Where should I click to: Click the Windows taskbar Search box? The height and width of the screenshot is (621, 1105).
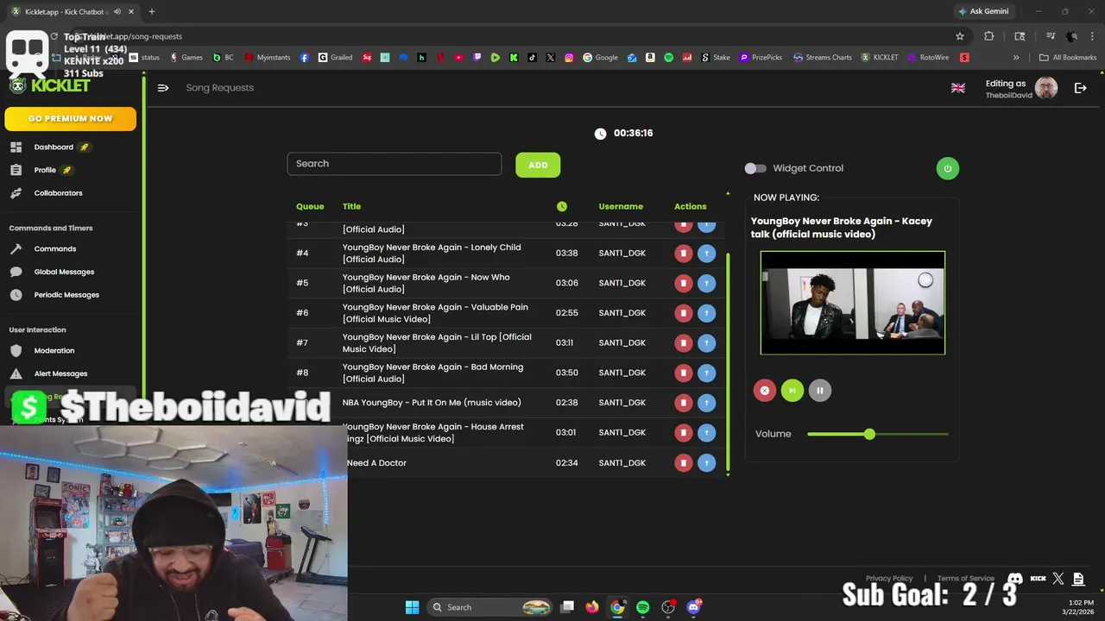490,607
